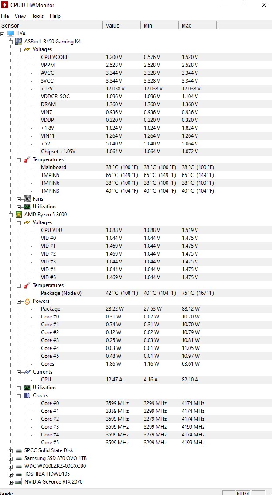Open the File menu

[x=5, y=16]
